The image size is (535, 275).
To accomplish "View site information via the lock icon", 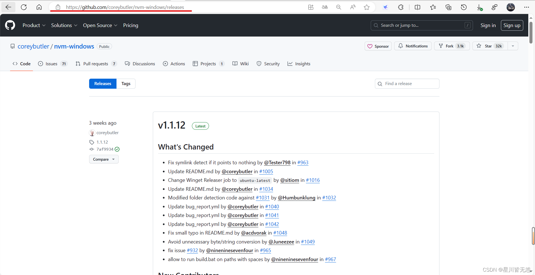I will tap(58, 7).
